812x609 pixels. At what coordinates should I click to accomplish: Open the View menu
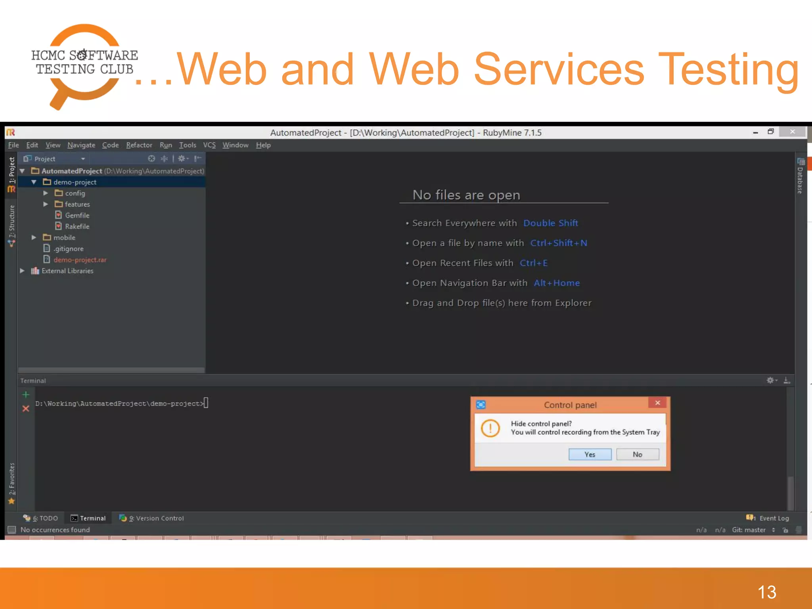click(x=53, y=145)
